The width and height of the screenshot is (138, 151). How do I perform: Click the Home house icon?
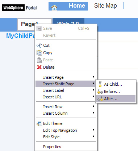tap(54, 7)
